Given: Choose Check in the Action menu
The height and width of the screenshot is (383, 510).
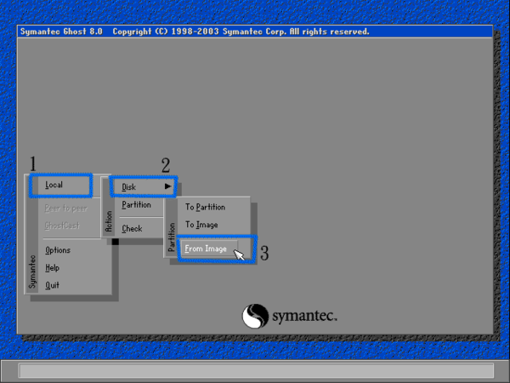Looking at the screenshot, I should tap(132, 229).
